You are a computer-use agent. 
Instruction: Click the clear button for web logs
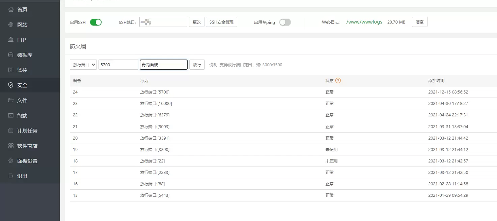(419, 22)
